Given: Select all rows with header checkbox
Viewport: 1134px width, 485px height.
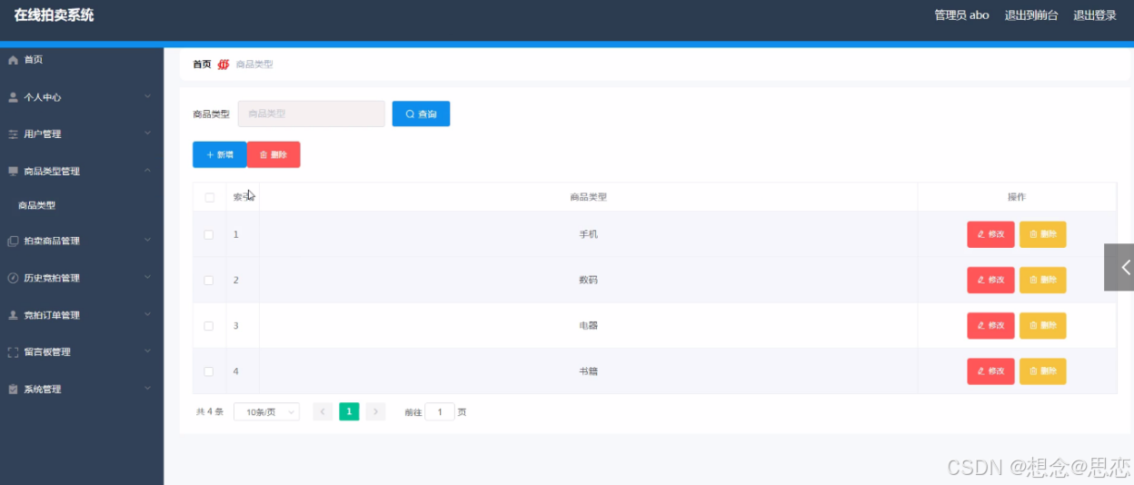Looking at the screenshot, I should click(209, 197).
